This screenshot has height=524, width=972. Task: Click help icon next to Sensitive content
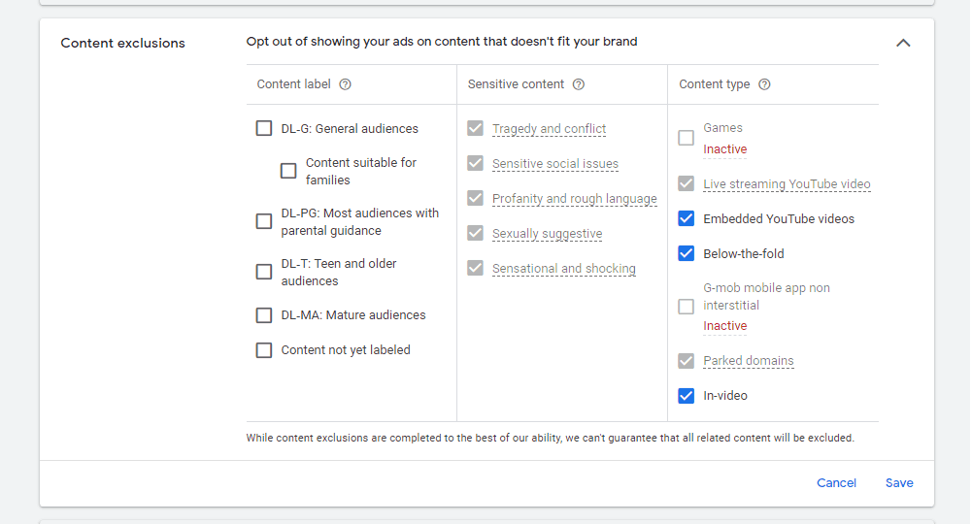(x=579, y=84)
